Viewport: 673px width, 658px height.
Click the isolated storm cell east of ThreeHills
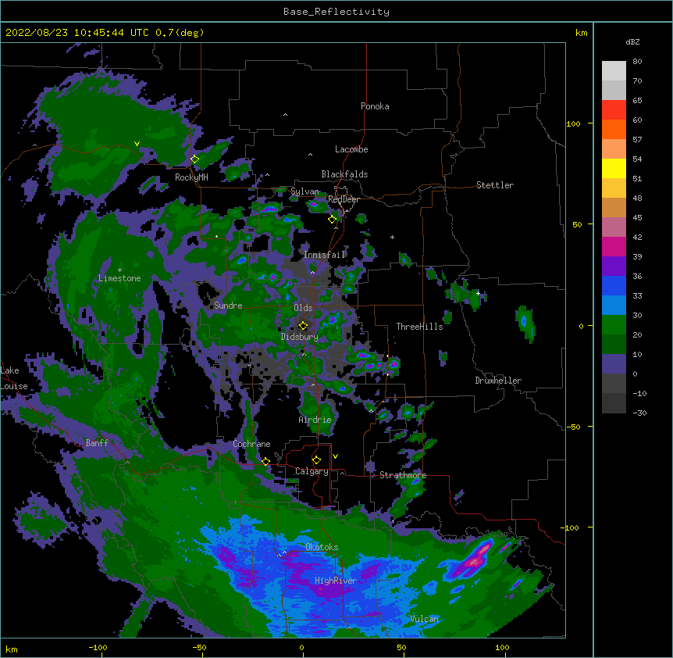tap(525, 322)
